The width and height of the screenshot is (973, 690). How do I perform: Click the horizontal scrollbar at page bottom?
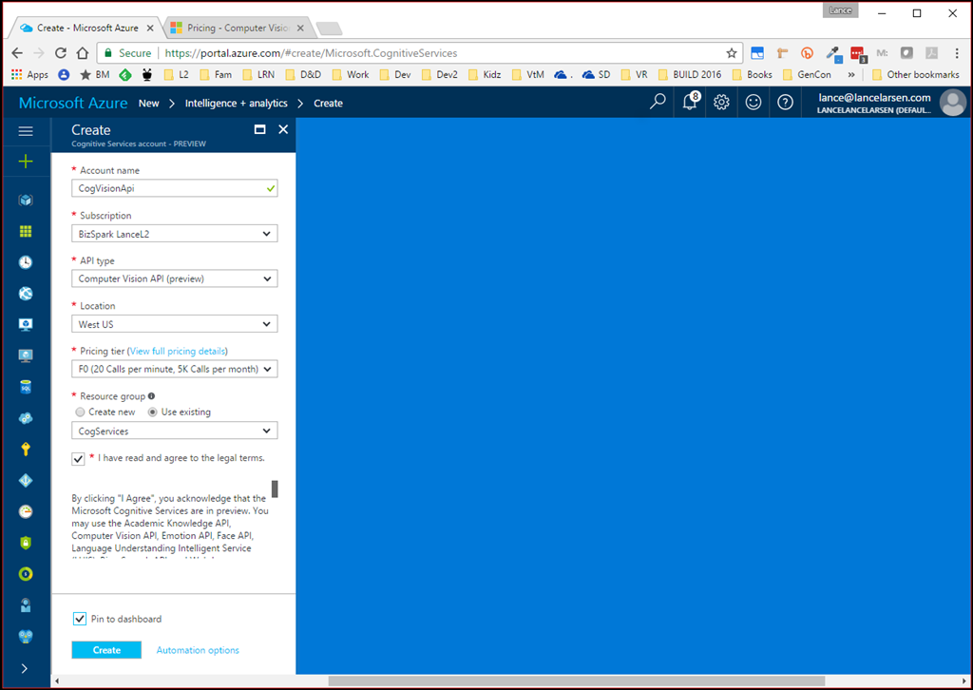[576, 680]
